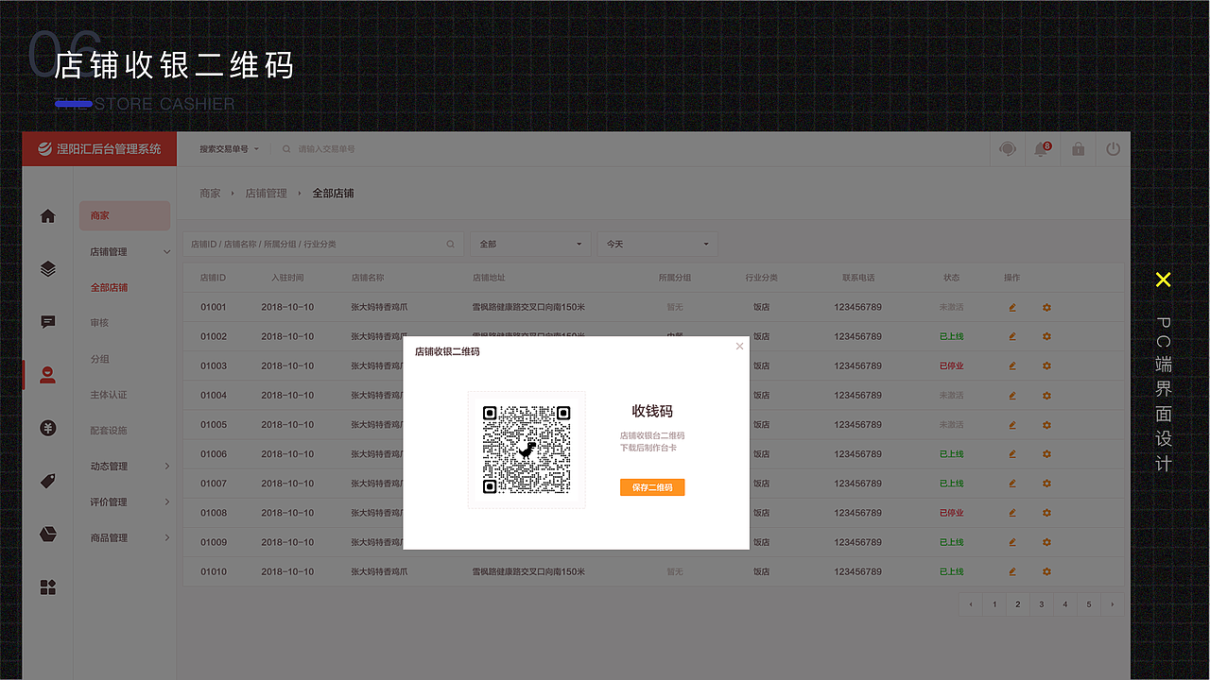Go to next page arrow
Viewport: 1210px width, 680px height.
1113,604
